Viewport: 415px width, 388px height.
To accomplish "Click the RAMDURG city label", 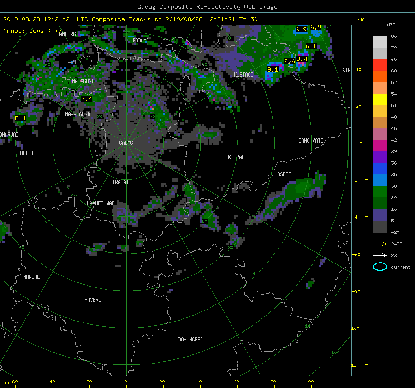I will tap(66, 34).
